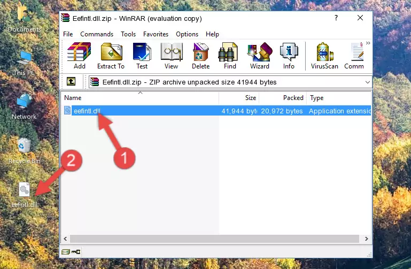Select eefintl.dll file in archive list
The image size is (411, 269).
pos(216,111)
